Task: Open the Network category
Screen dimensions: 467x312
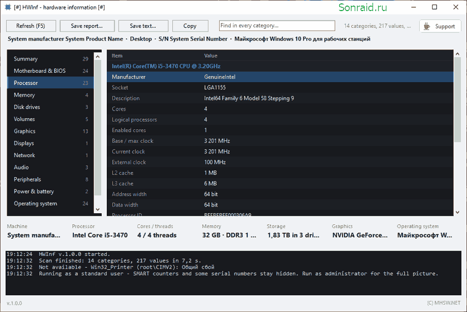Action: [x=51, y=155]
